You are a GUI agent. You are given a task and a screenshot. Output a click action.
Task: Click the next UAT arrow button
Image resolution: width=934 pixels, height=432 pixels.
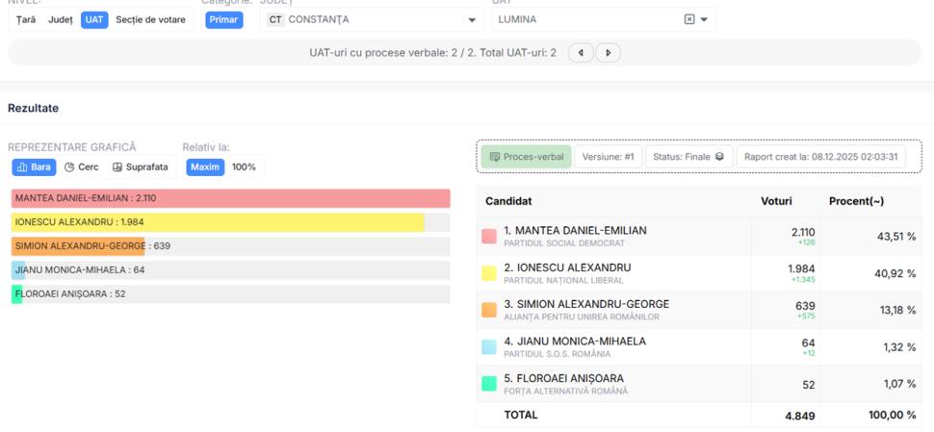tap(608, 53)
